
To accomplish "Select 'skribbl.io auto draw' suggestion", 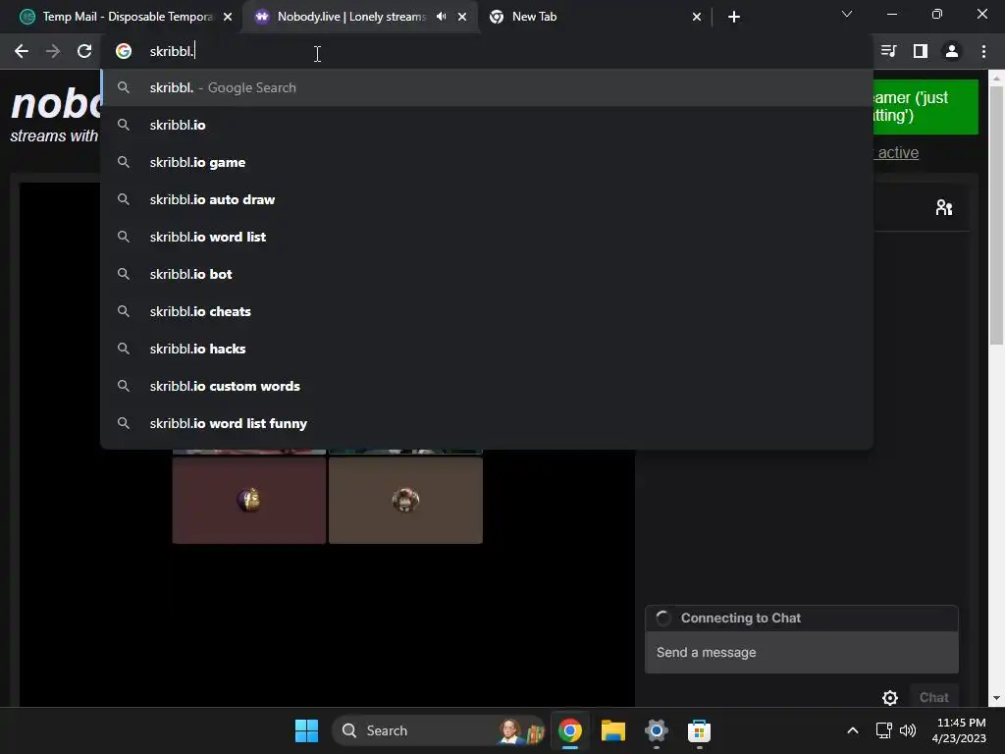I will (487, 199).
